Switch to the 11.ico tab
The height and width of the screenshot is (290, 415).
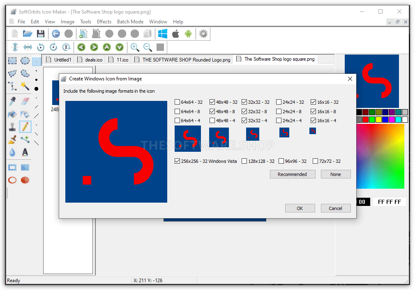point(119,60)
